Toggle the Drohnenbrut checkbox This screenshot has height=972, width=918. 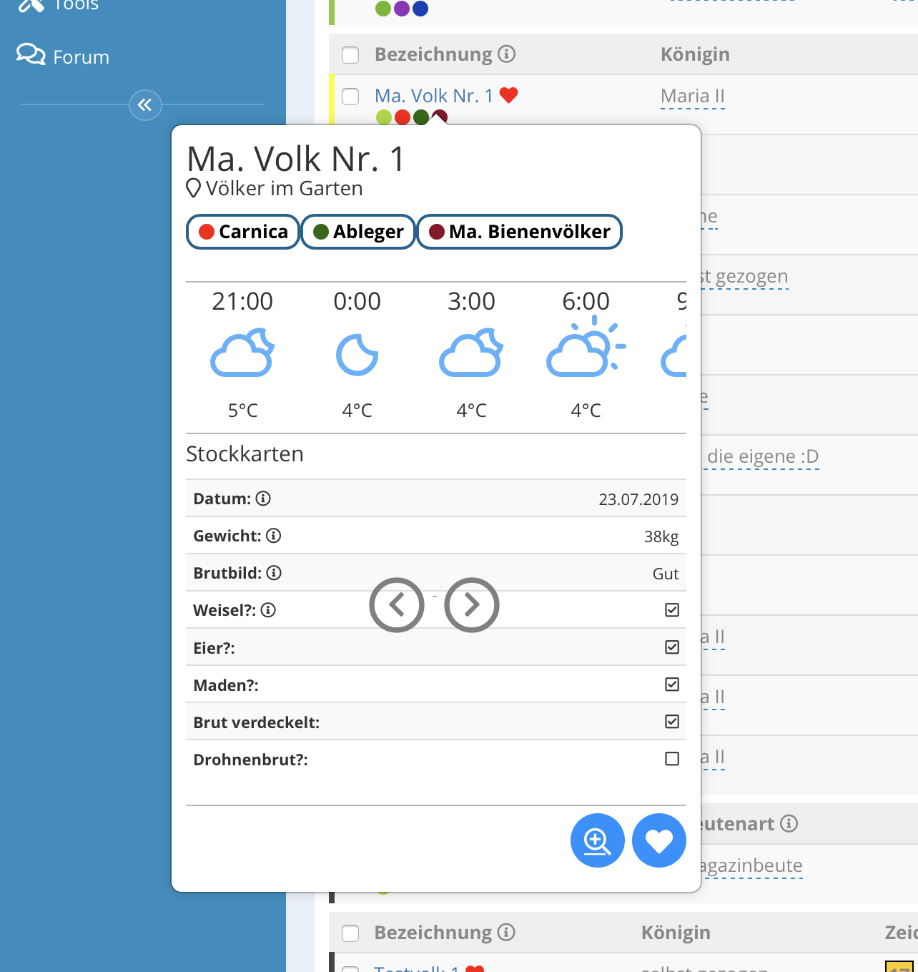point(672,759)
